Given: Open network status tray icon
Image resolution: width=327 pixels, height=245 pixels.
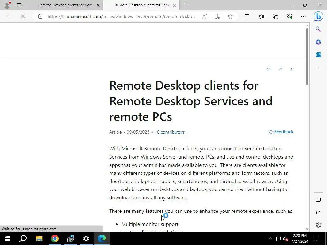Looking at the screenshot, I should [278, 239].
